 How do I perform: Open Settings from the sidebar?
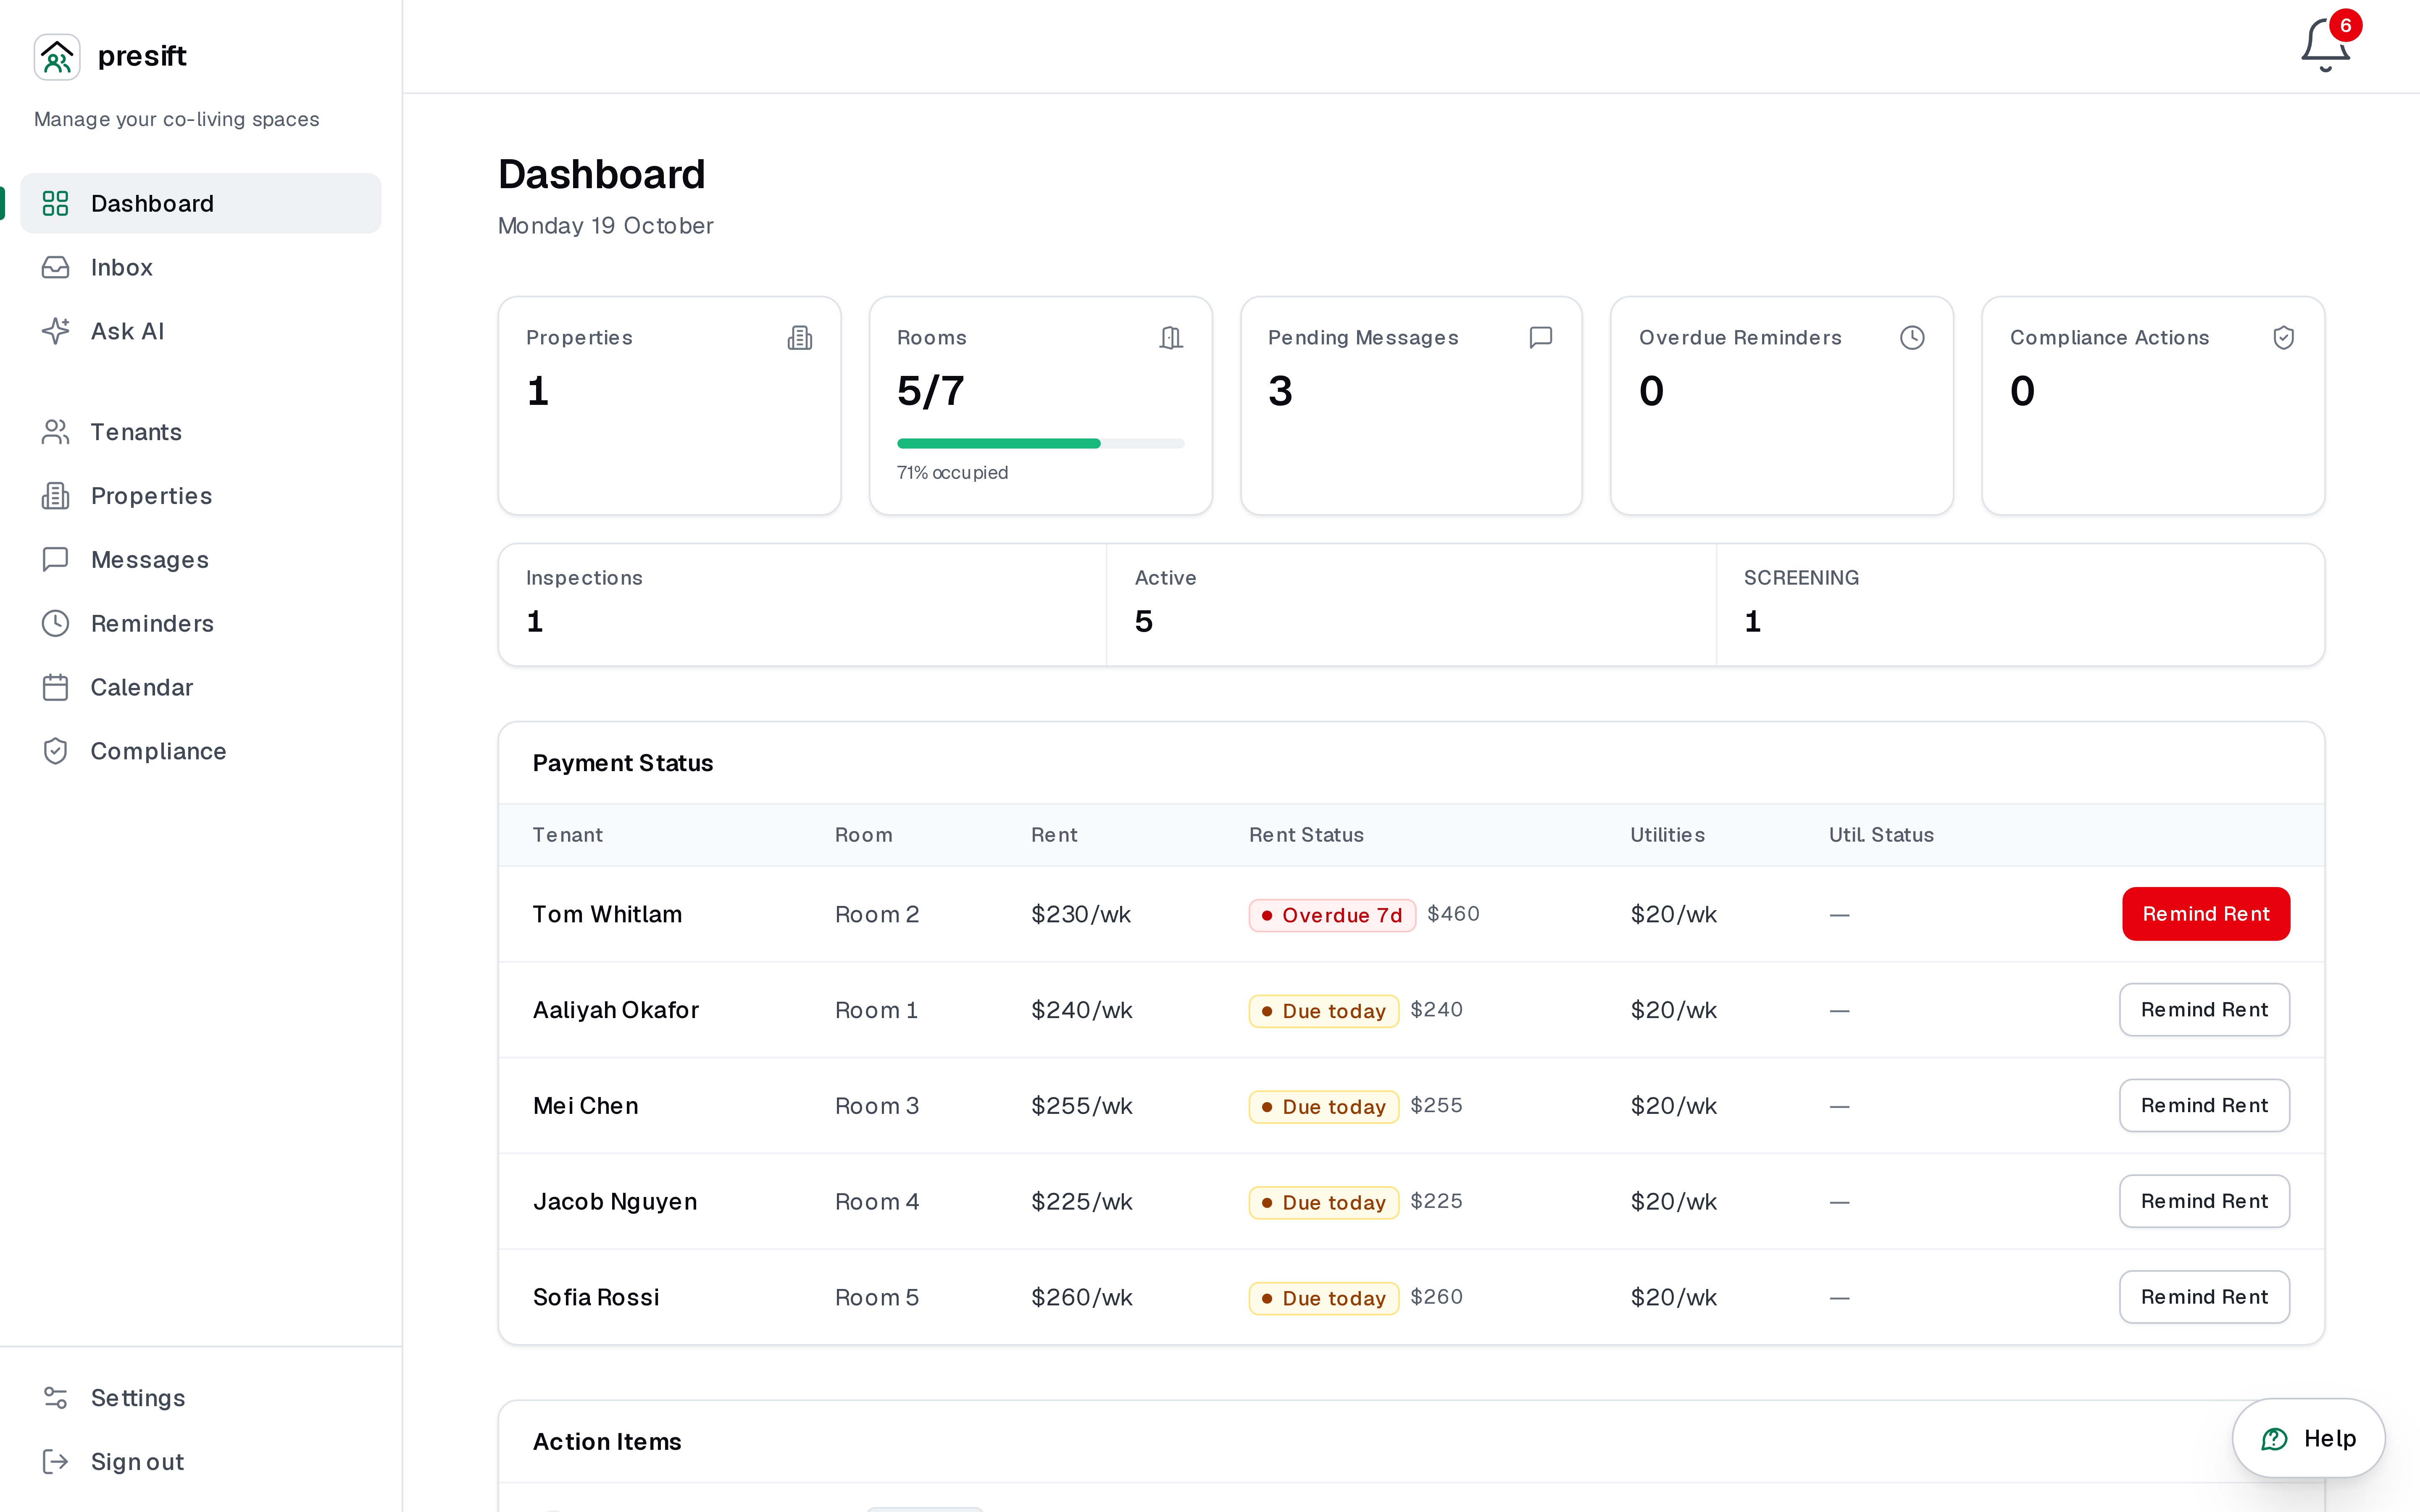coord(200,1398)
